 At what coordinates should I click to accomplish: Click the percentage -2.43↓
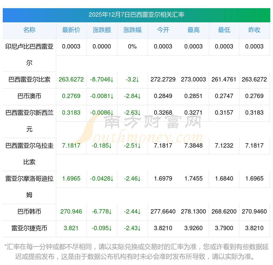tap(132, 228)
